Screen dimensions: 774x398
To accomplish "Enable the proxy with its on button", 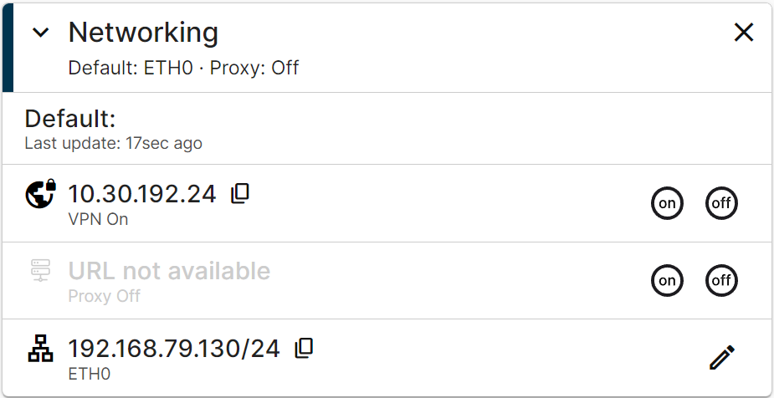I will 667,280.
